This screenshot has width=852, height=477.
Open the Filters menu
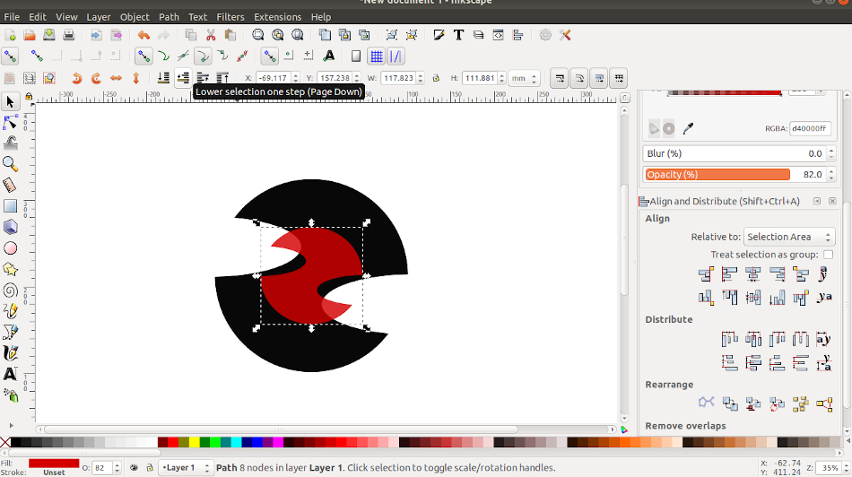[x=230, y=17]
